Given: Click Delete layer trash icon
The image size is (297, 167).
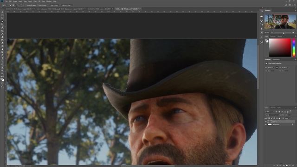Looking at the screenshot, I should pos(293,166).
